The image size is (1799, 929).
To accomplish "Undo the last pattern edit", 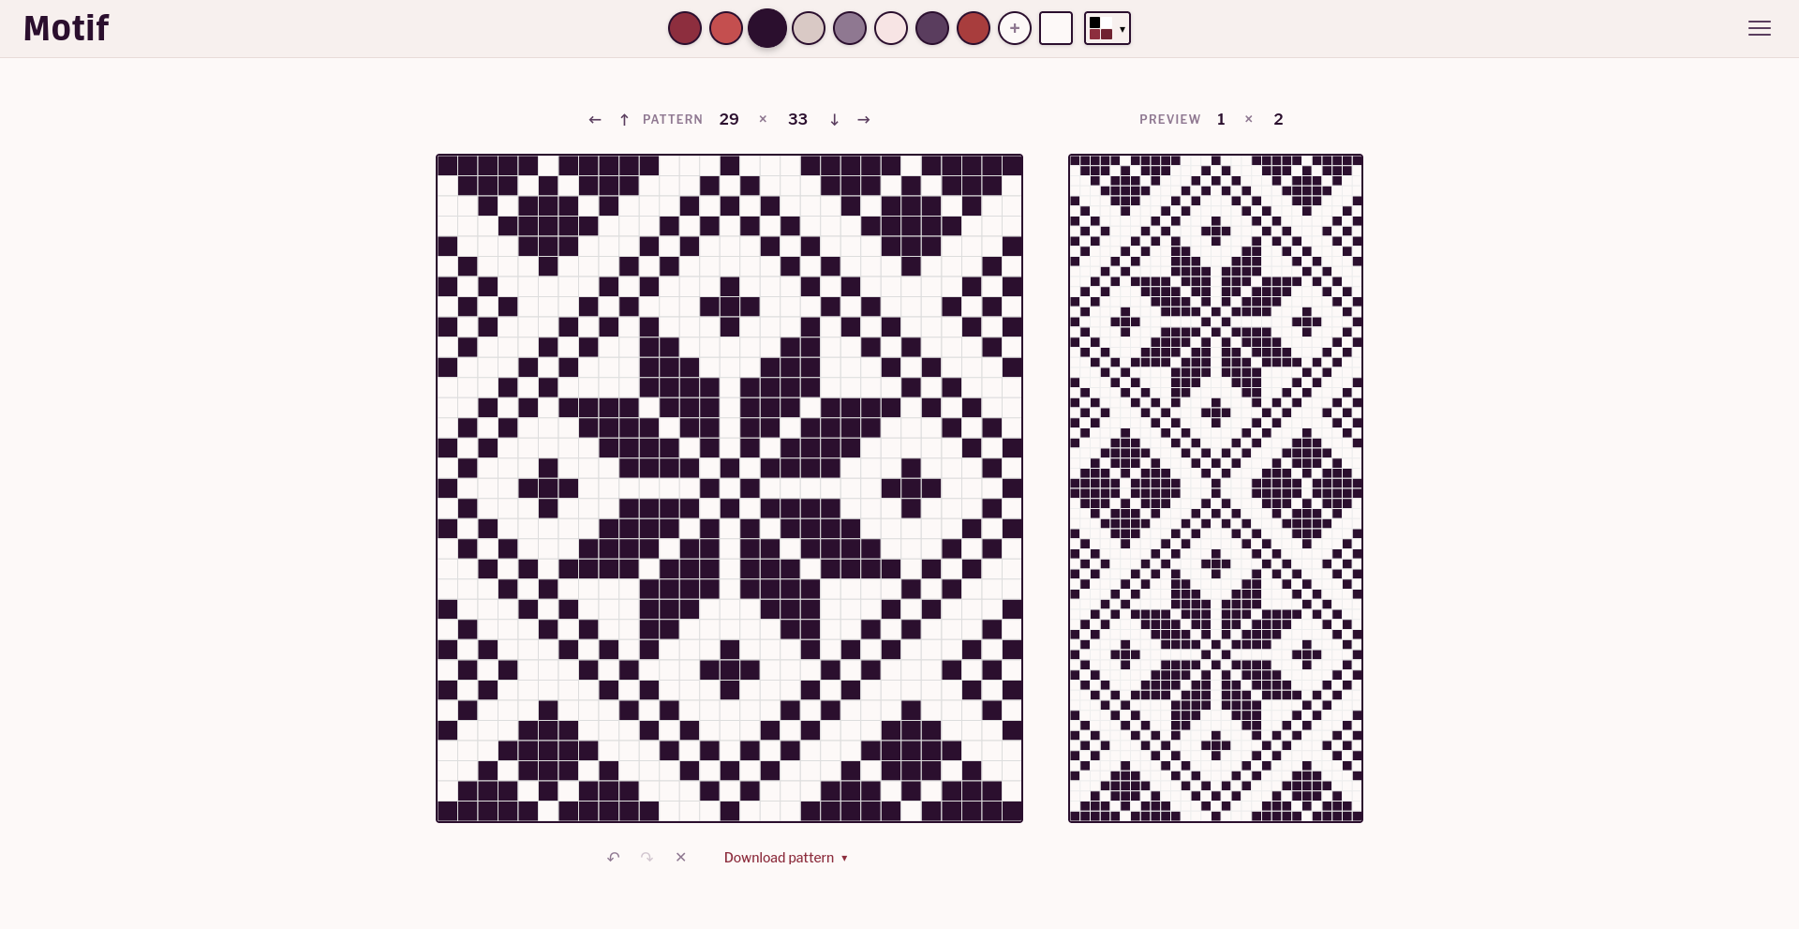I will tap(614, 858).
